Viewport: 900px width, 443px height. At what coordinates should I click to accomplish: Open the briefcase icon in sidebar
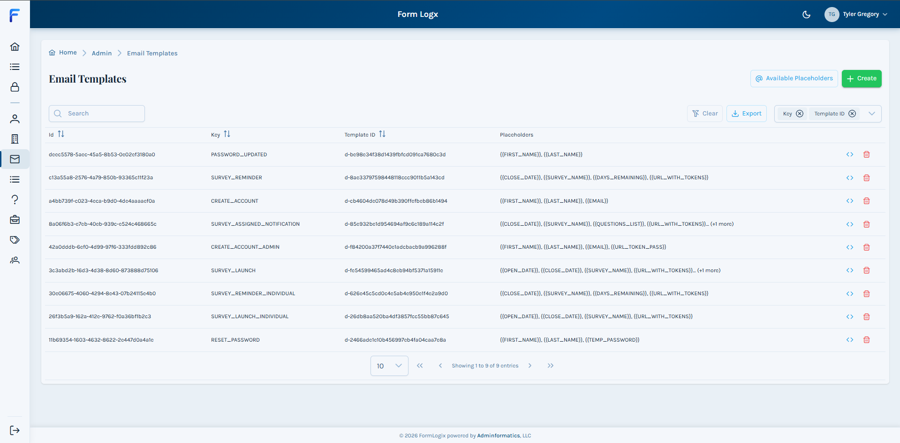15,220
